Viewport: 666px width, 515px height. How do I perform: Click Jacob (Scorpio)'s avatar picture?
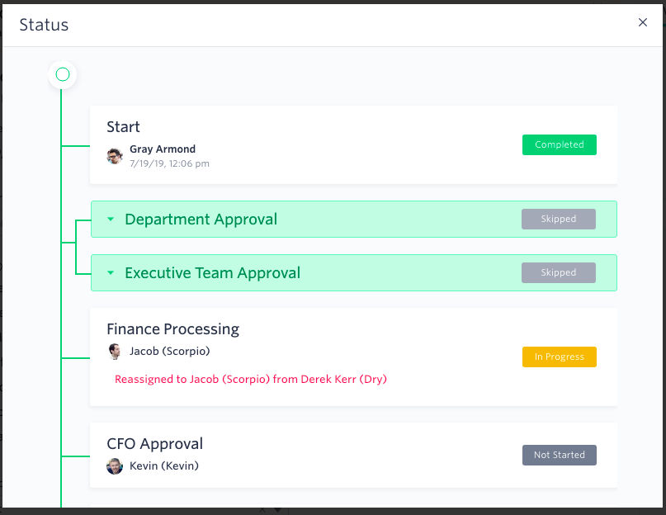coord(114,352)
